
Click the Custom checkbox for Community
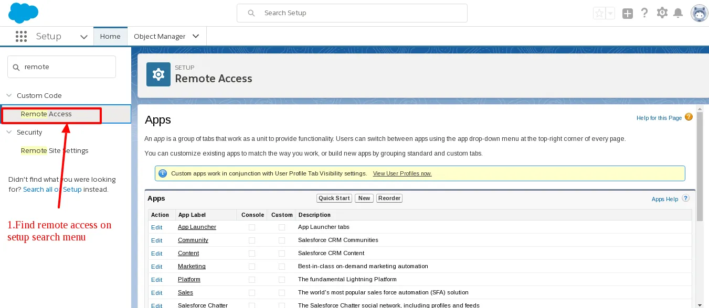tap(282, 240)
